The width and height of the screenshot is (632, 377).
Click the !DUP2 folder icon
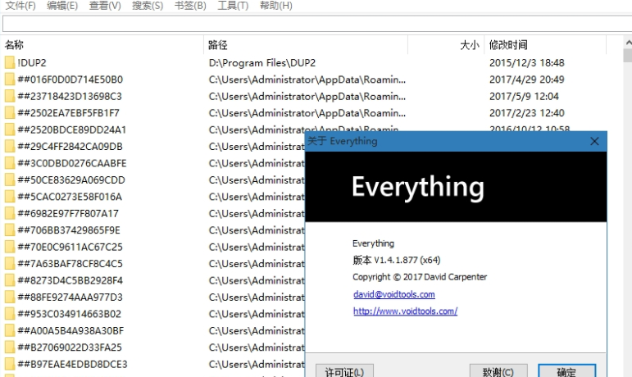point(10,63)
